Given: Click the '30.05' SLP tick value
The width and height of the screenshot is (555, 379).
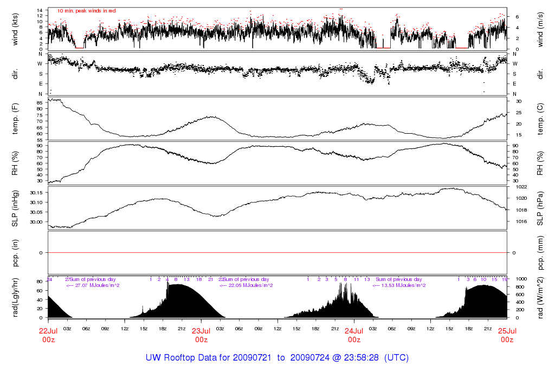Looking at the screenshot, I should tap(36, 212).
